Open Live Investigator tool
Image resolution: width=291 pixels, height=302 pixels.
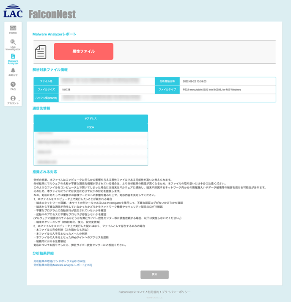click(x=13, y=45)
